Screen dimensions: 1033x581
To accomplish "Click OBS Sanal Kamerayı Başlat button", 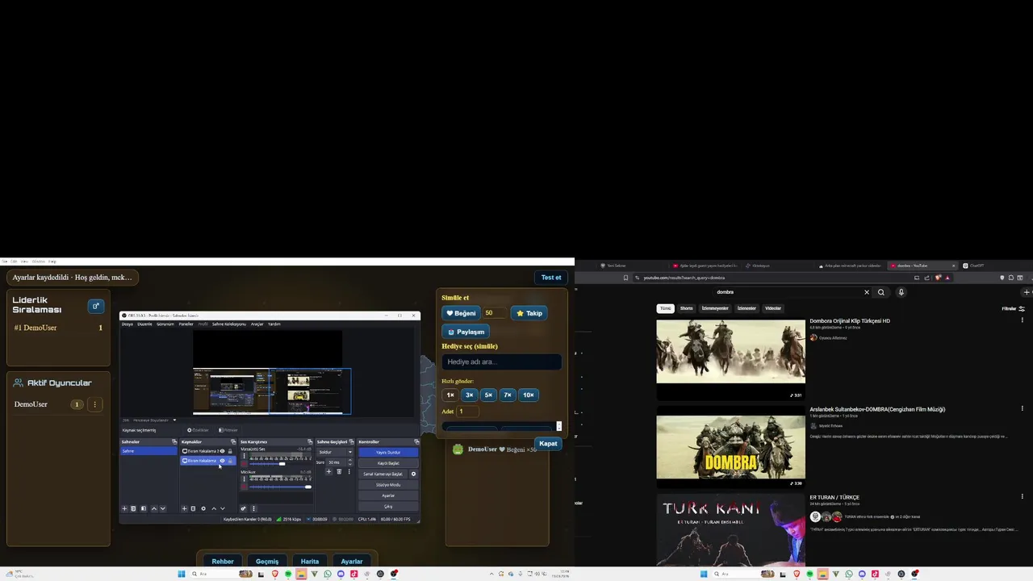I will tap(383, 474).
